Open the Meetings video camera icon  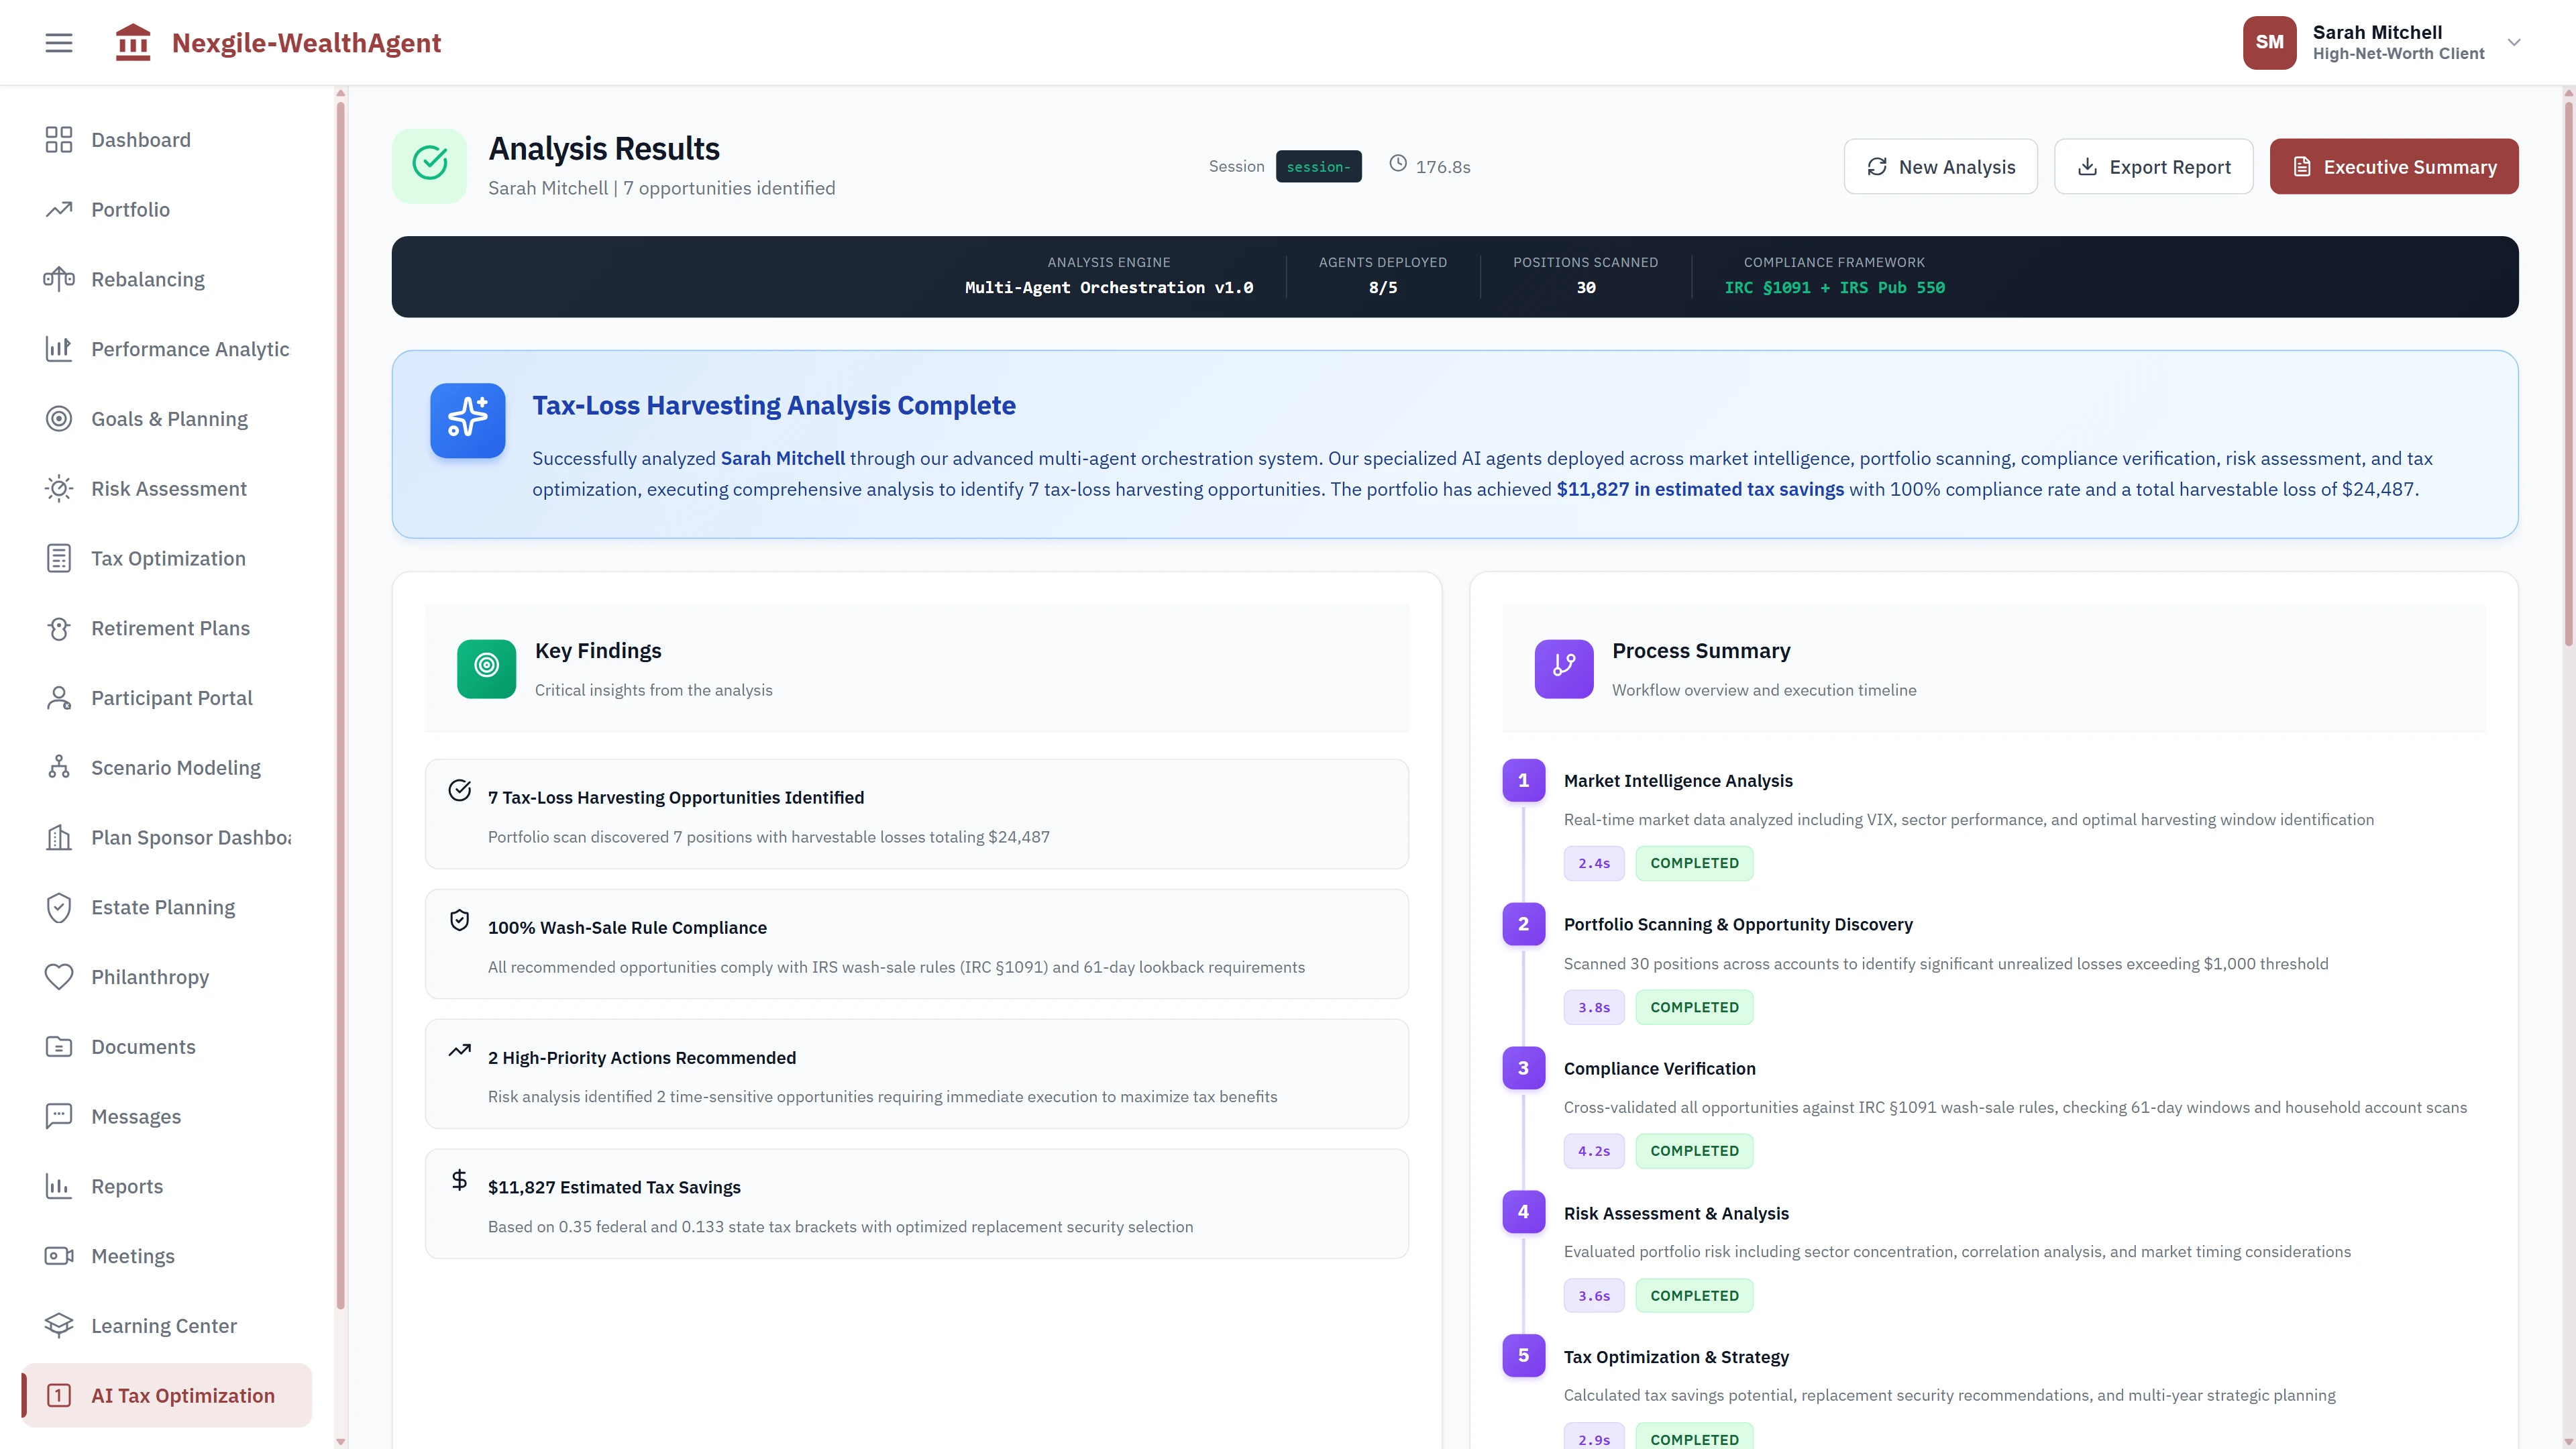click(59, 1256)
